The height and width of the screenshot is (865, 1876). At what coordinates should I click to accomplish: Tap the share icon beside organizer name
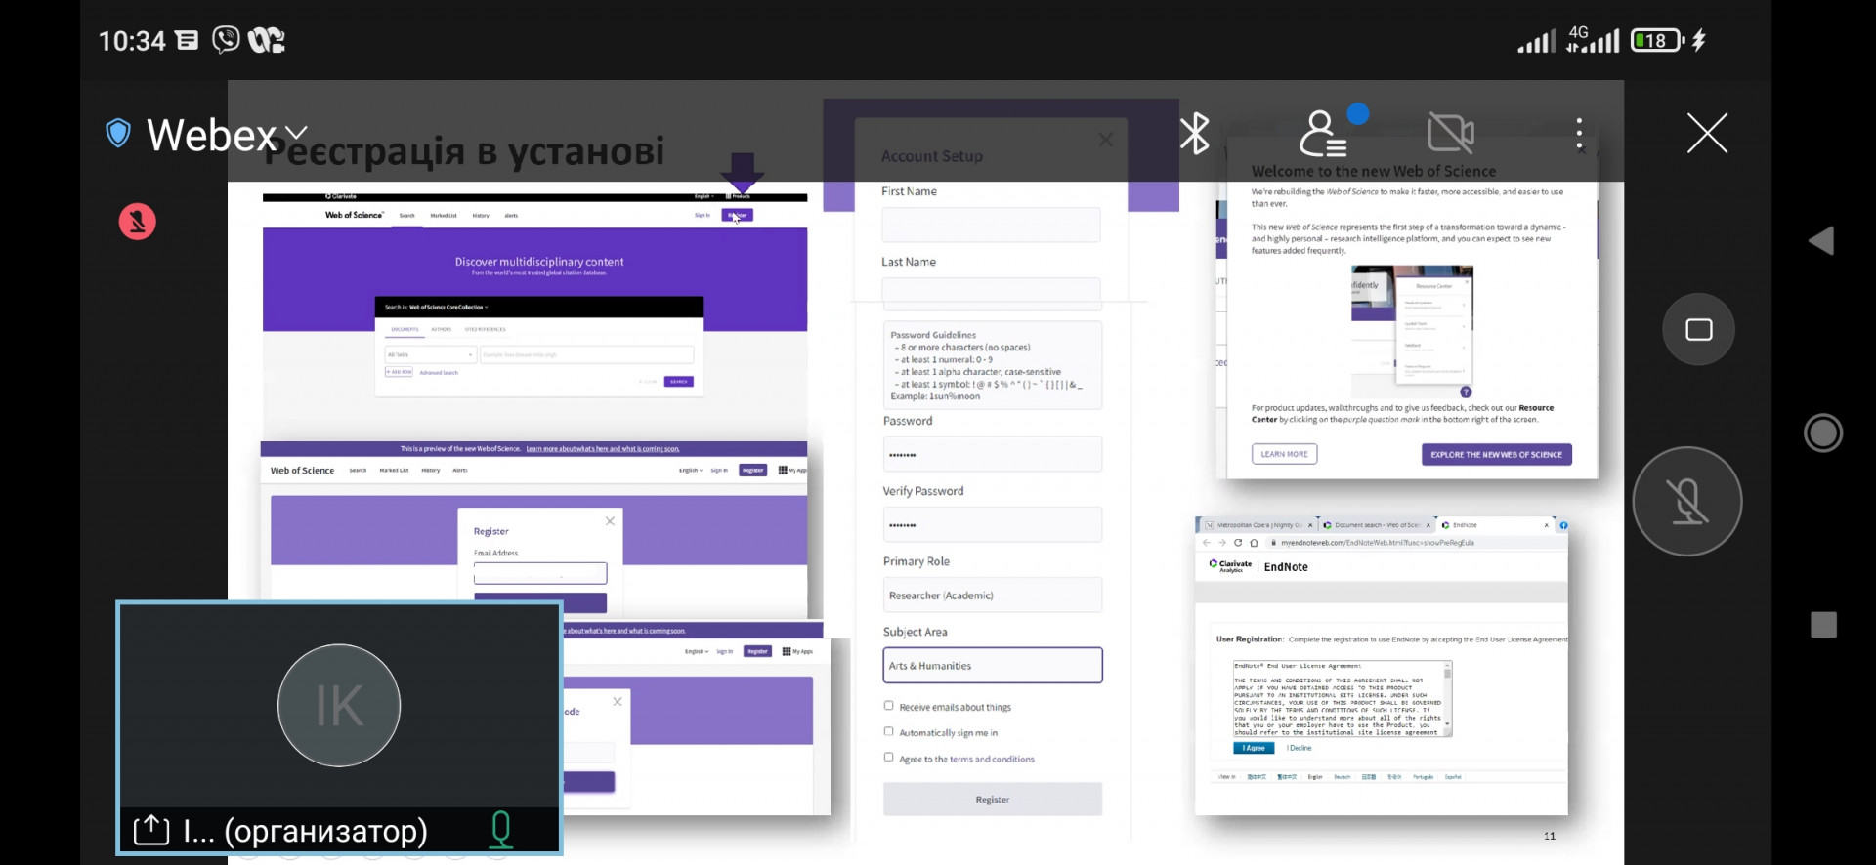151,830
